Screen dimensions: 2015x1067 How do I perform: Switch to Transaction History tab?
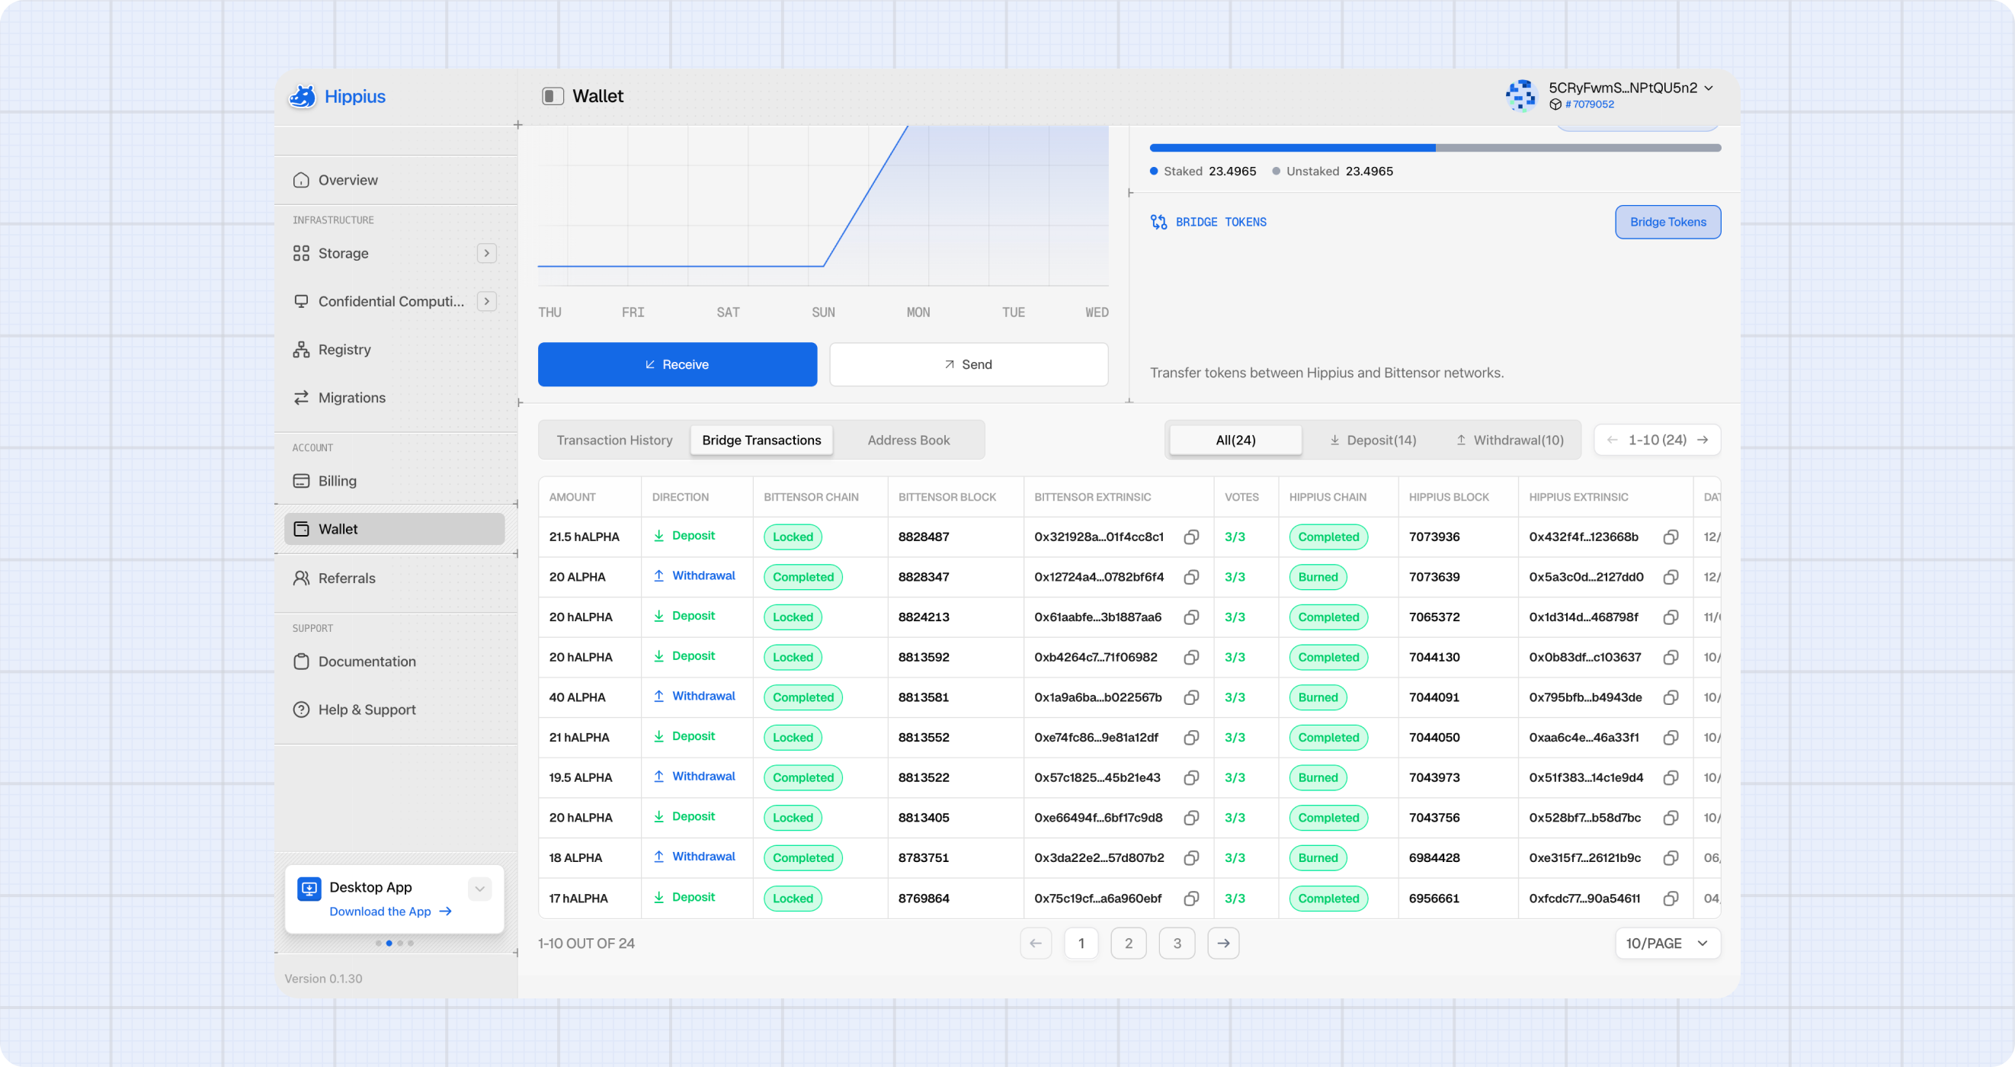(614, 441)
